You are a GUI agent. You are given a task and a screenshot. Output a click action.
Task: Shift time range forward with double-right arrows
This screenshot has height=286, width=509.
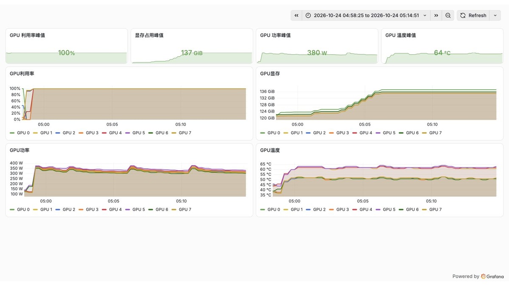click(436, 15)
